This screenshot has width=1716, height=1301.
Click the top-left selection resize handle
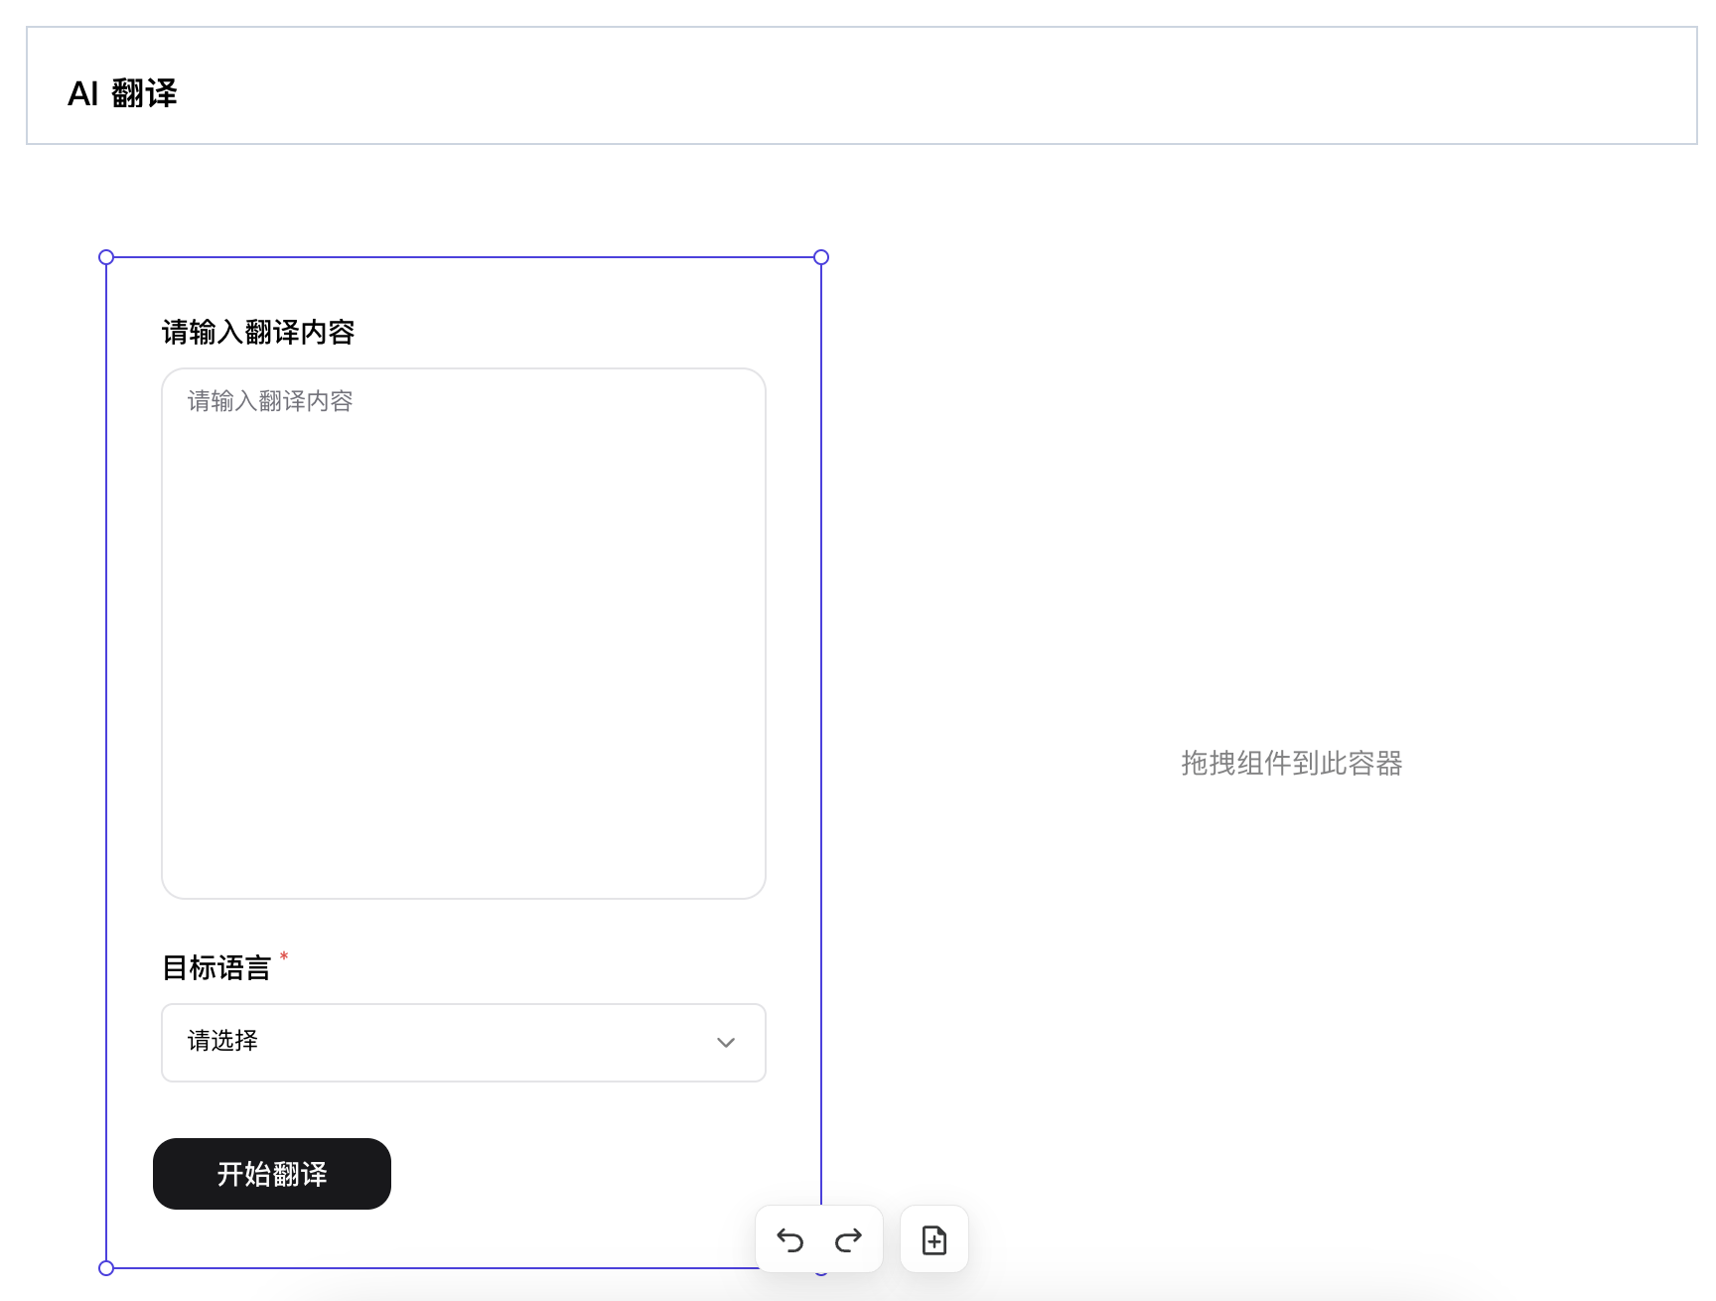point(106,257)
